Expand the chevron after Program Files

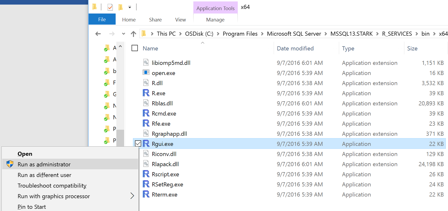(x=262, y=34)
